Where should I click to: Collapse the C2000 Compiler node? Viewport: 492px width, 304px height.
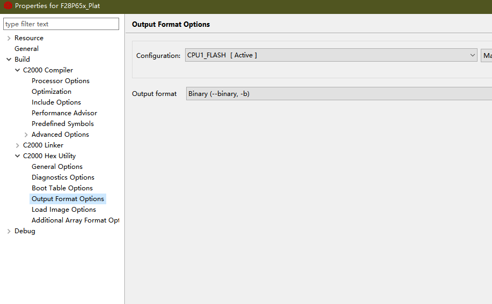[x=18, y=70]
